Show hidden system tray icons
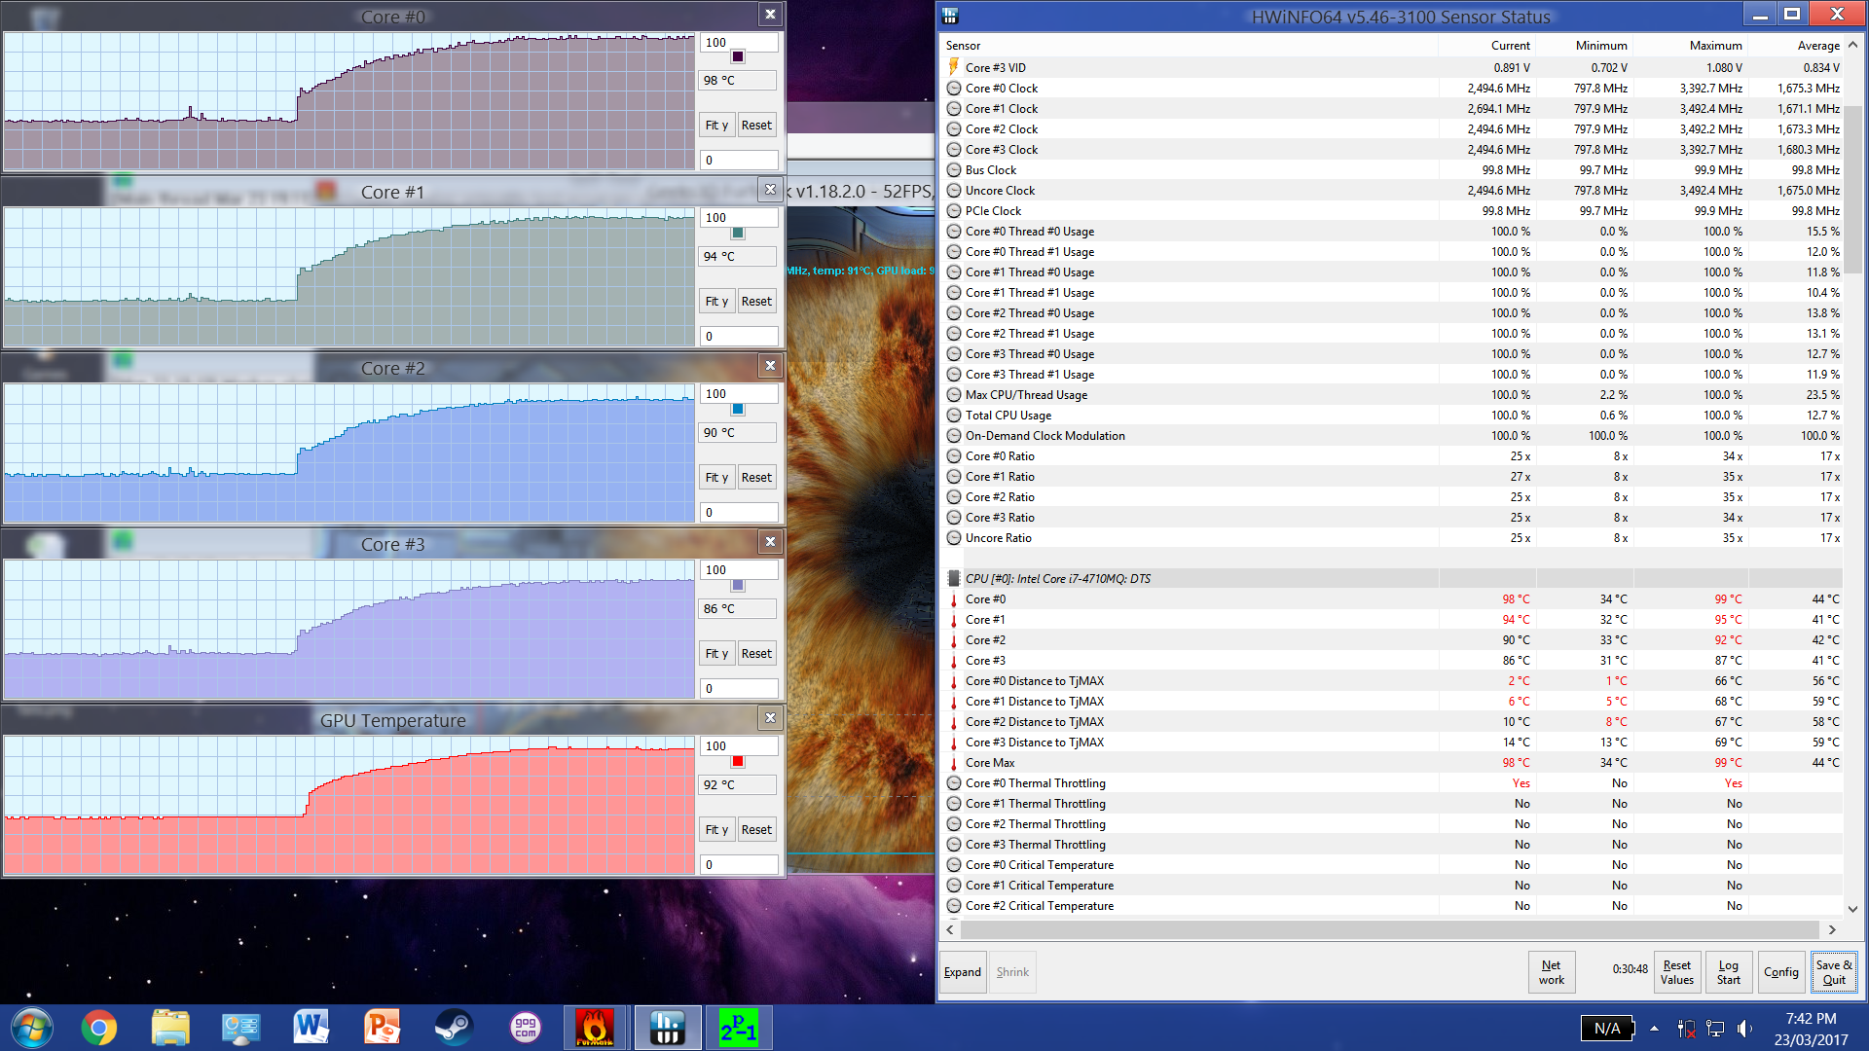Image resolution: width=1869 pixels, height=1051 pixels. [1654, 1028]
